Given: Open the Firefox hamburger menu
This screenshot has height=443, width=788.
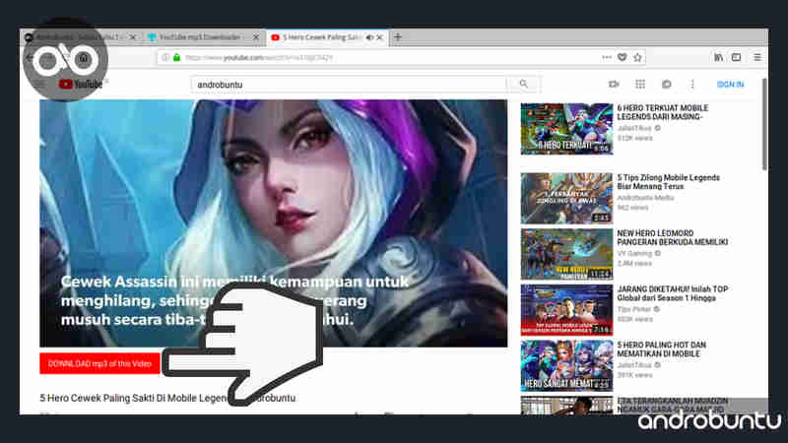Looking at the screenshot, I should pos(757,57).
